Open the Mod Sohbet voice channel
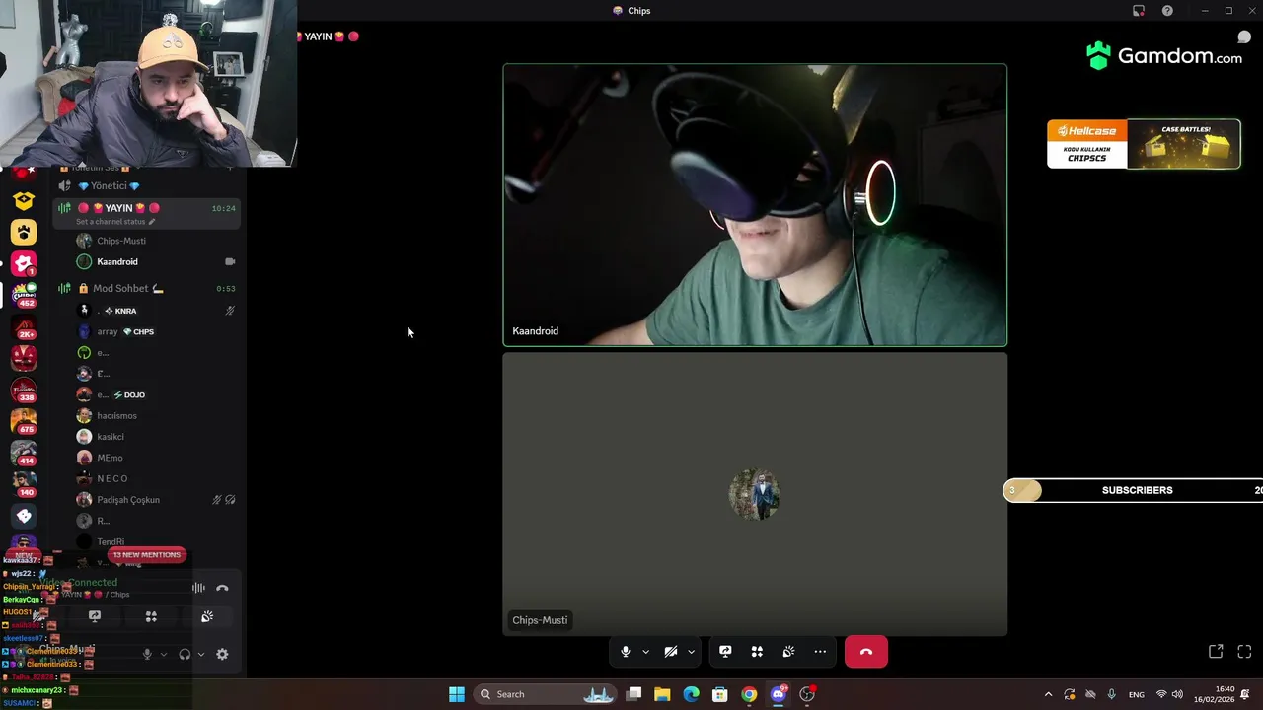This screenshot has height=710, width=1263. click(127, 288)
